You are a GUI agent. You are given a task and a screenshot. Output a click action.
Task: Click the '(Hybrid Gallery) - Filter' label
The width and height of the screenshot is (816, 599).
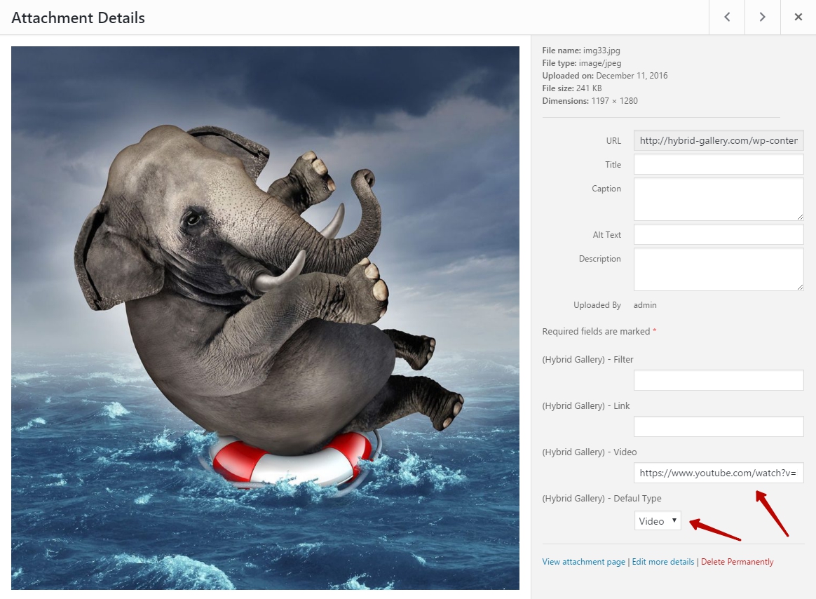tap(587, 359)
